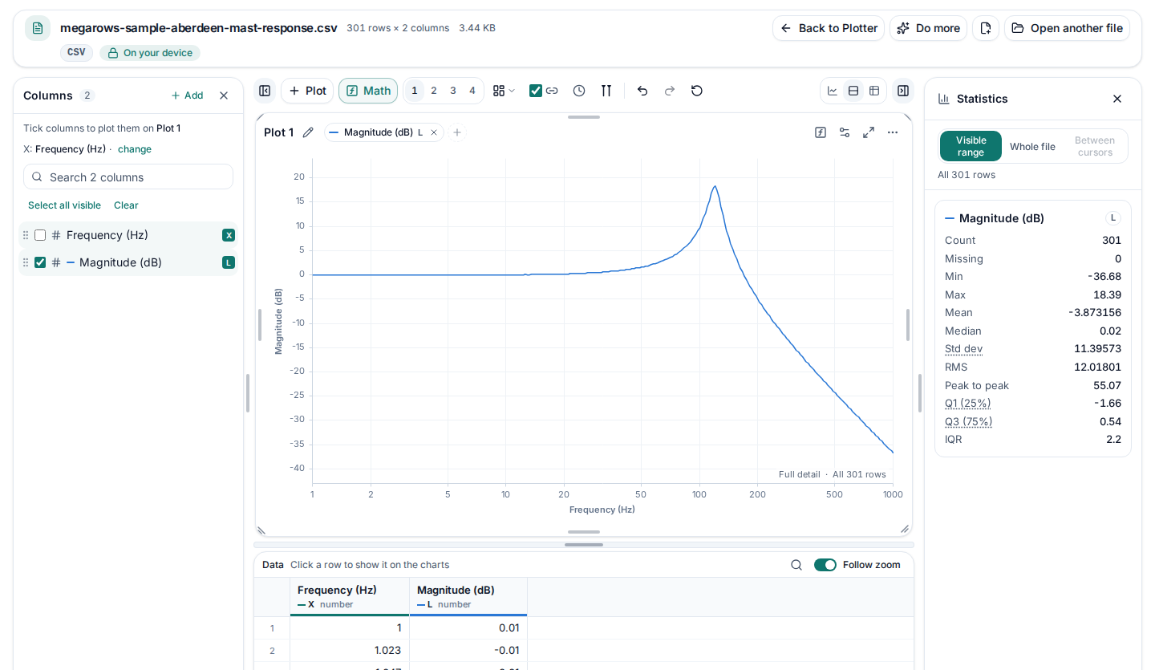The width and height of the screenshot is (1155, 670).
Task: Toggle the cursors tool icon
Action: point(606,91)
